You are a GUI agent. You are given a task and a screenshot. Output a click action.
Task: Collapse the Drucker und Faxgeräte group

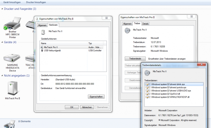(x=2, y=9)
